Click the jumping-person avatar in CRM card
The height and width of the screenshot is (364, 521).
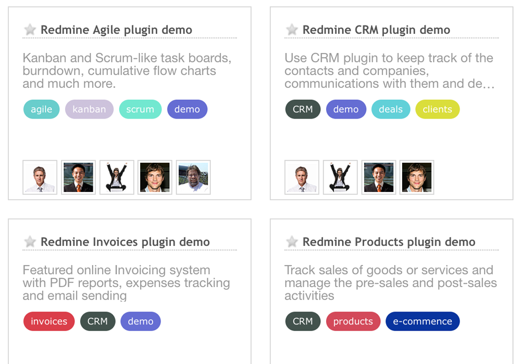click(x=340, y=177)
